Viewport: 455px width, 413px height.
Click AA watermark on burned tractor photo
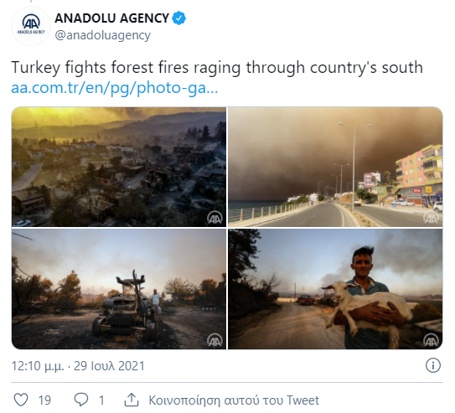coord(215,340)
